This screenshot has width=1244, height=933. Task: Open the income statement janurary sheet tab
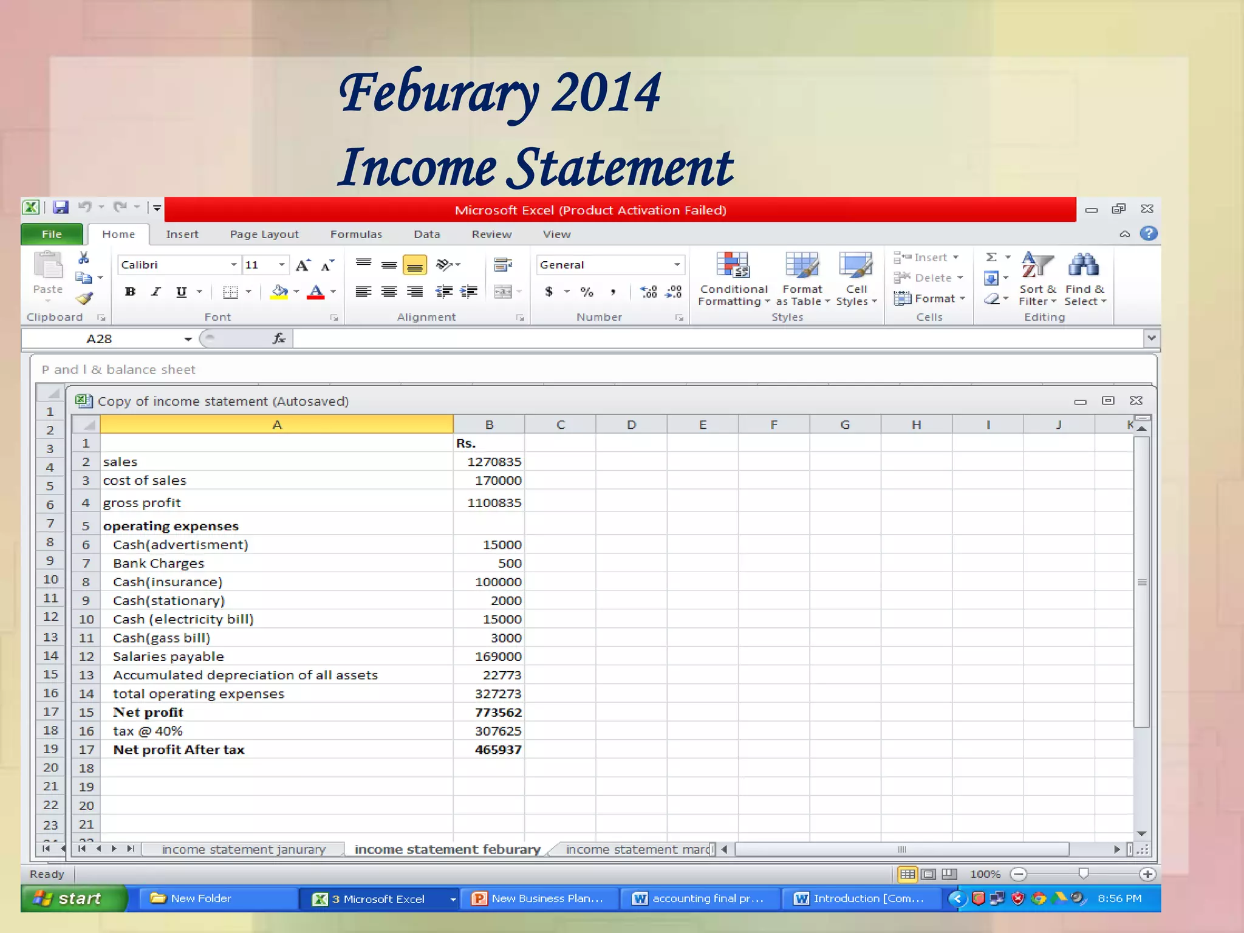pos(244,849)
